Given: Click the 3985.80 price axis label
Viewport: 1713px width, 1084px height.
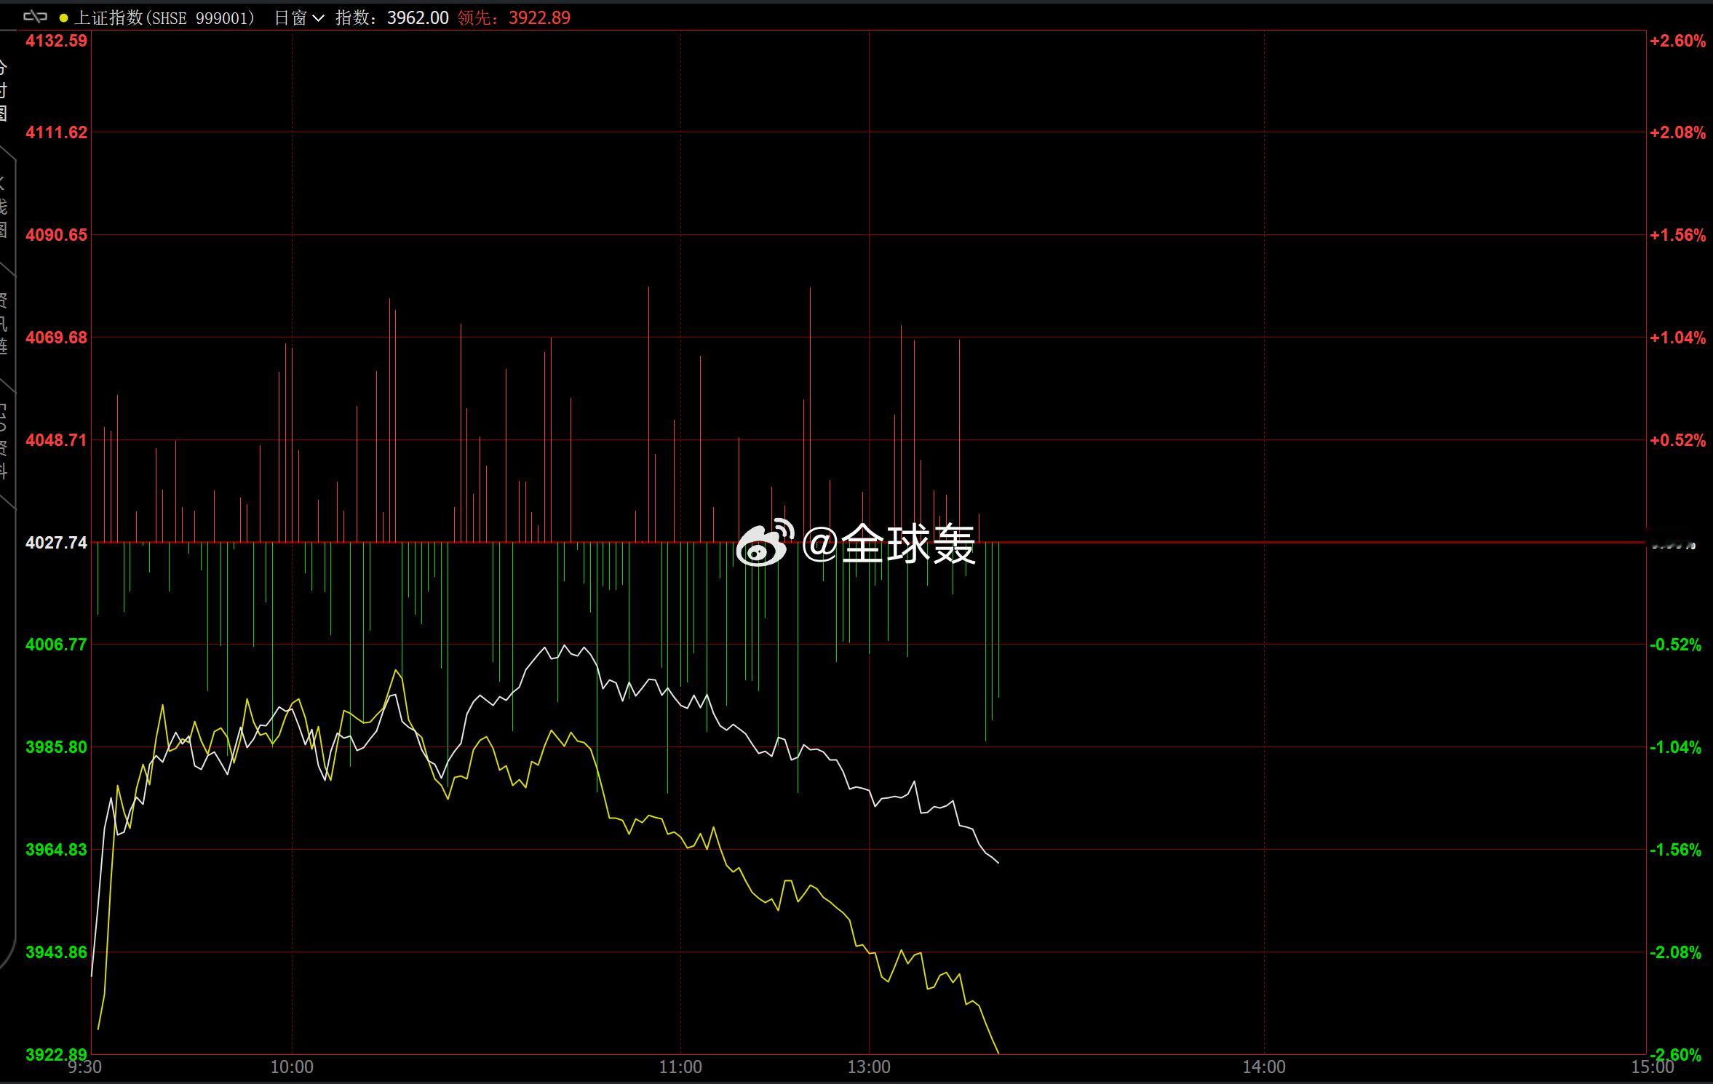Looking at the screenshot, I should (56, 747).
